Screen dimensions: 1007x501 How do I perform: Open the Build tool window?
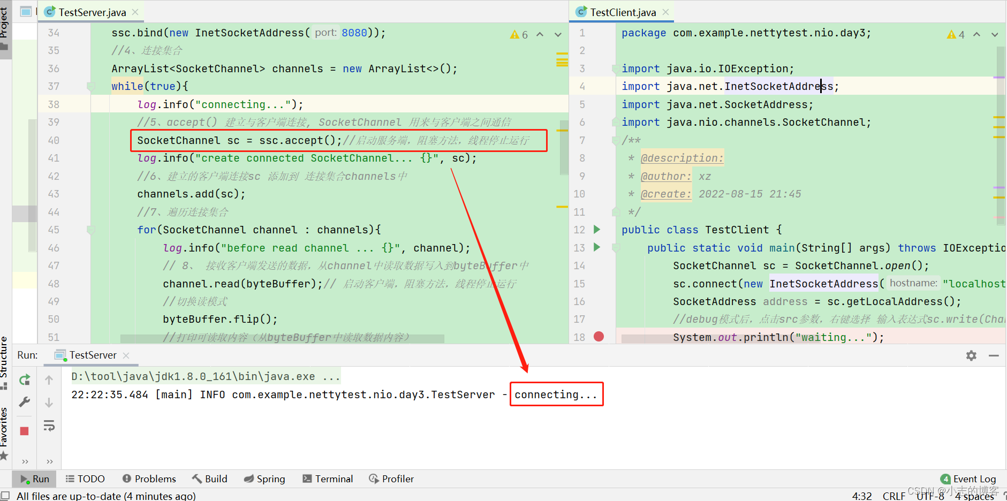pyautogui.click(x=210, y=479)
